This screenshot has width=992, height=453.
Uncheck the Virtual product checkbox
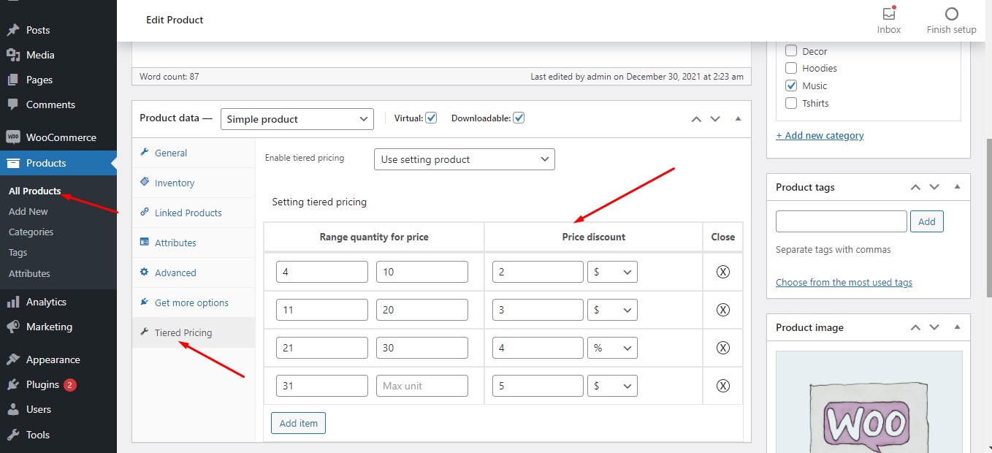click(431, 117)
